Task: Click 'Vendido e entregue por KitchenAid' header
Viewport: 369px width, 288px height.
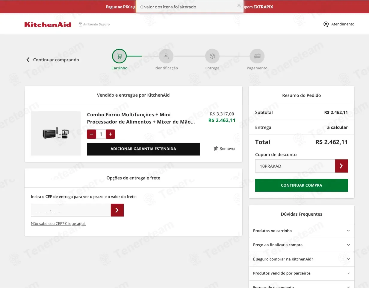Action: pyautogui.click(x=133, y=95)
